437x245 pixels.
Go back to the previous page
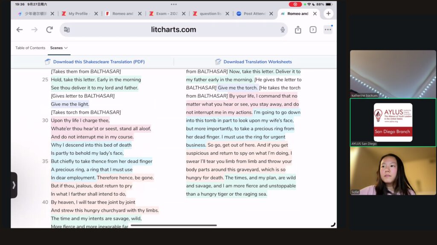19,30
